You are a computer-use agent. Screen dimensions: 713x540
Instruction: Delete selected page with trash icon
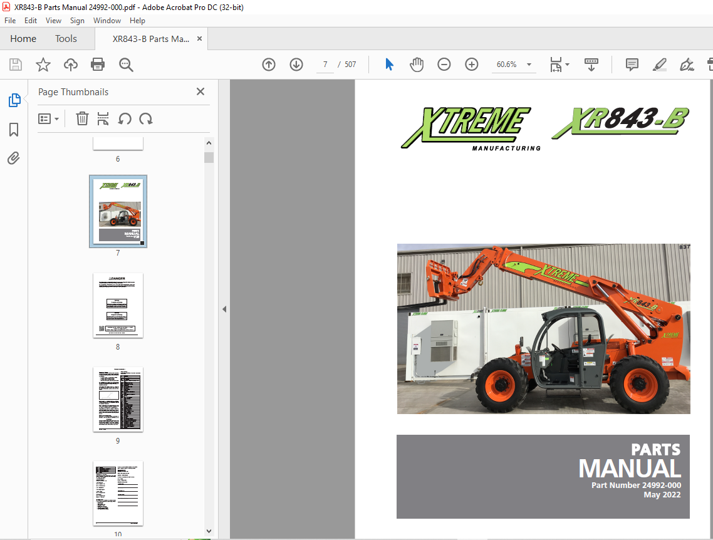pyautogui.click(x=82, y=118)
